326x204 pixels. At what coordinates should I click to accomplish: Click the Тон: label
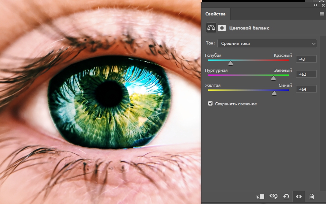click(210, 43)
